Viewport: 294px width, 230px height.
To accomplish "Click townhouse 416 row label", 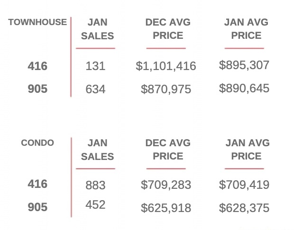I will click(37, 66).
